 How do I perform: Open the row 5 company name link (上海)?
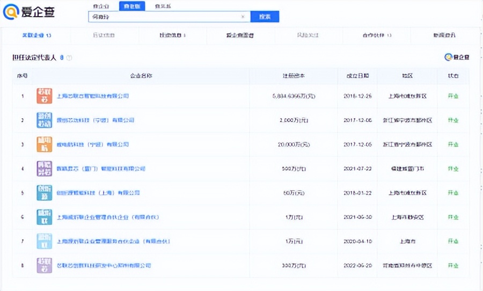(98, 193)
